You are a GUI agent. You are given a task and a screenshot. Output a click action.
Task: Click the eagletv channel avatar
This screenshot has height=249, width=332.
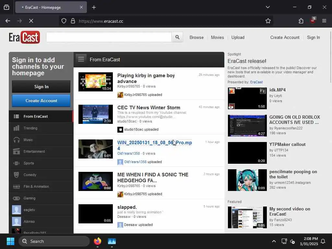point(17,210)
